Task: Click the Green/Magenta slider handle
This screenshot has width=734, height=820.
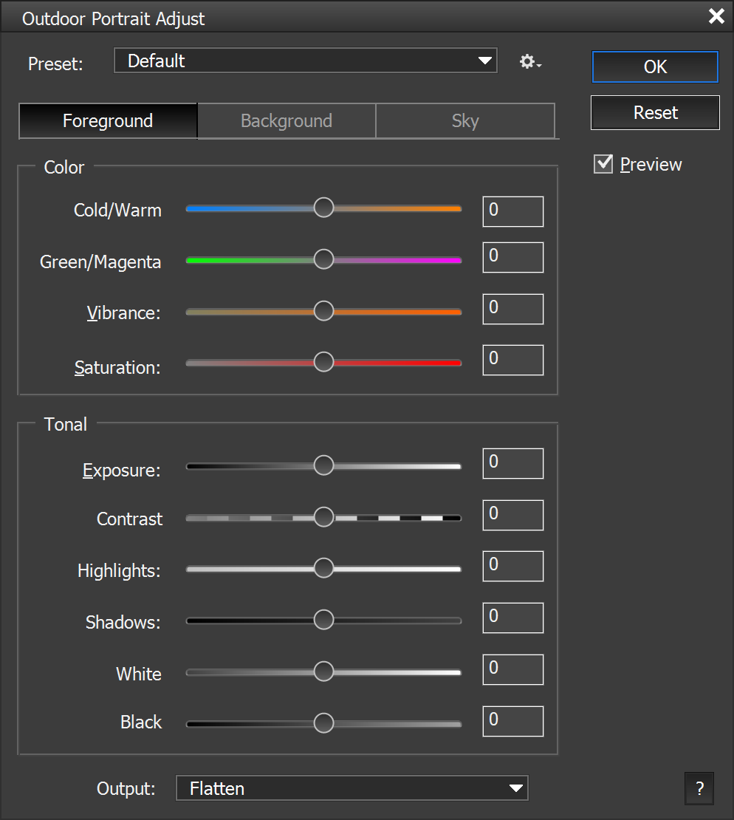Action: coord(323,259)
